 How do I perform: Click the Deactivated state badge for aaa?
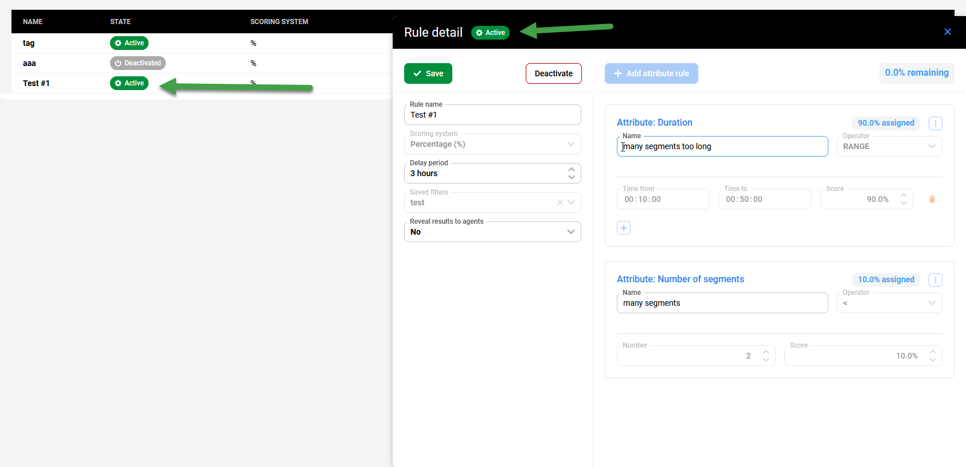click(x=138, y=63)
